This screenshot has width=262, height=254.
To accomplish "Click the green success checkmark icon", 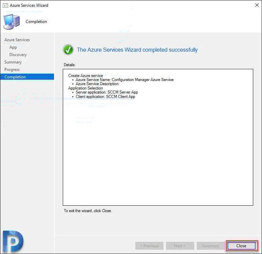I will pyautogui.click(x=68, y=50).
